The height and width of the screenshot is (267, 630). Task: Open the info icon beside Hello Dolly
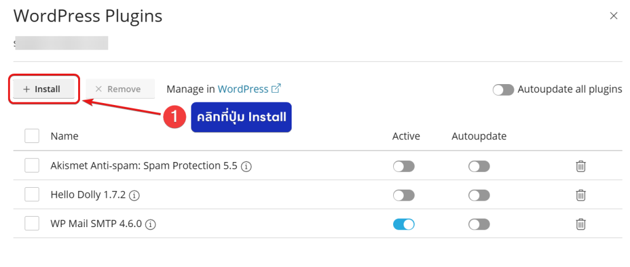[135, 196]
